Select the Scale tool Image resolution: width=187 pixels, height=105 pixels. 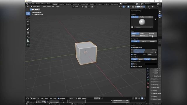28,29
